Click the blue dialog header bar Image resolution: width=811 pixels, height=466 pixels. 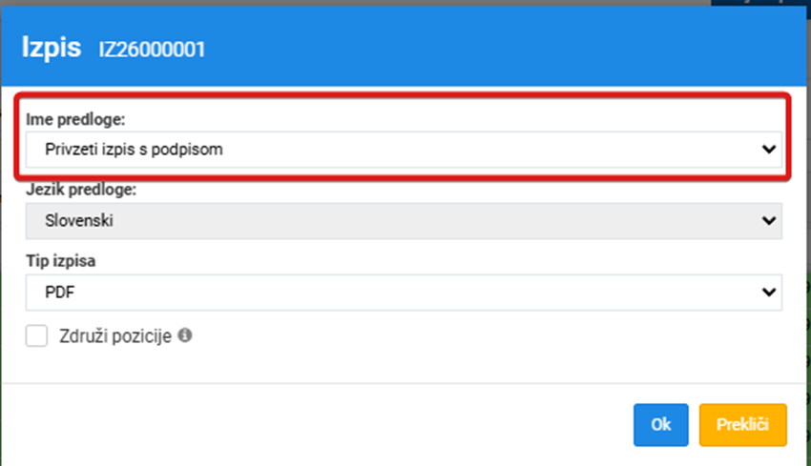click(x=404, y=47)
